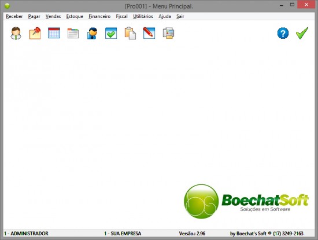
Task: Open the Financeiro menu
Action: [99, 16]
